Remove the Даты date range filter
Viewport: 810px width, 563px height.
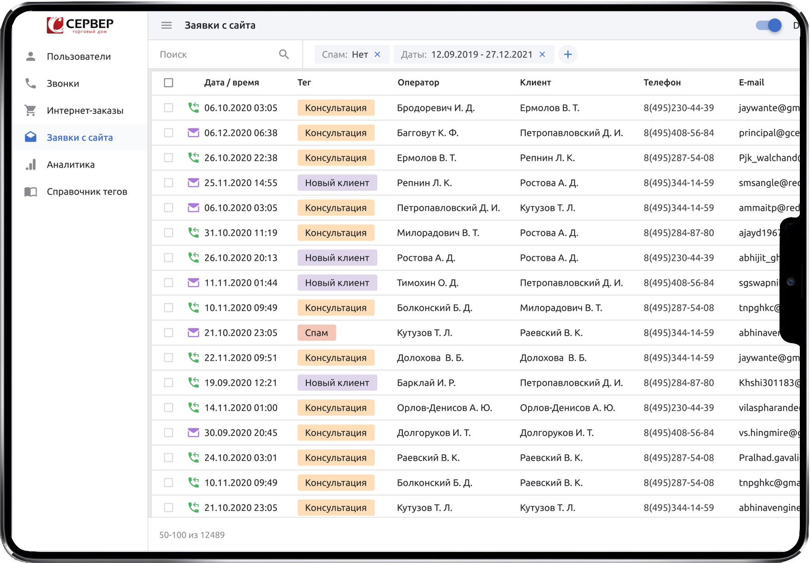tap(542, 54)
